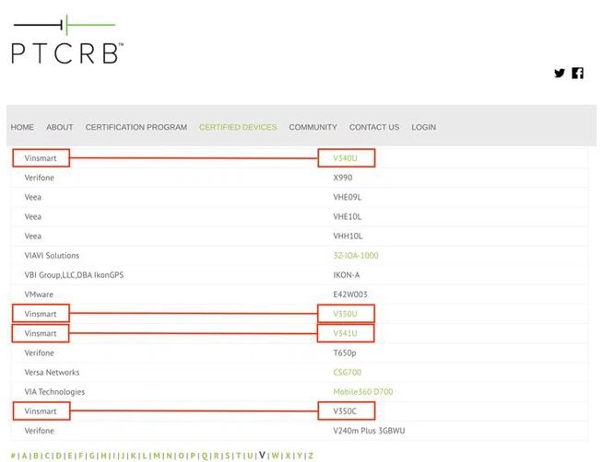Image resolution: width=603 pixels, height=462 pixels.
Task: Click Verifone in the X990 row
Action: pyautogui.click(x=40, y=178)
